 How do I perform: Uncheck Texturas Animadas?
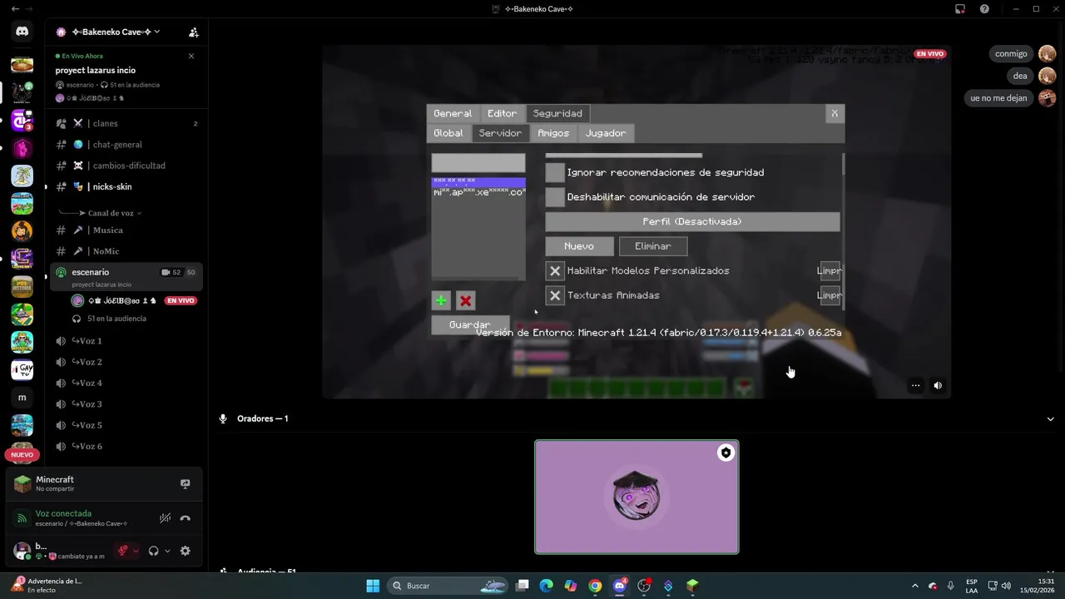click(x=555, y=295)
